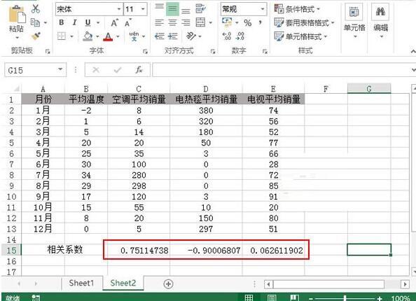Toggle Underline formatting
Image resolution: width=416 pixels, height=301 pixels.
(88, 23)
